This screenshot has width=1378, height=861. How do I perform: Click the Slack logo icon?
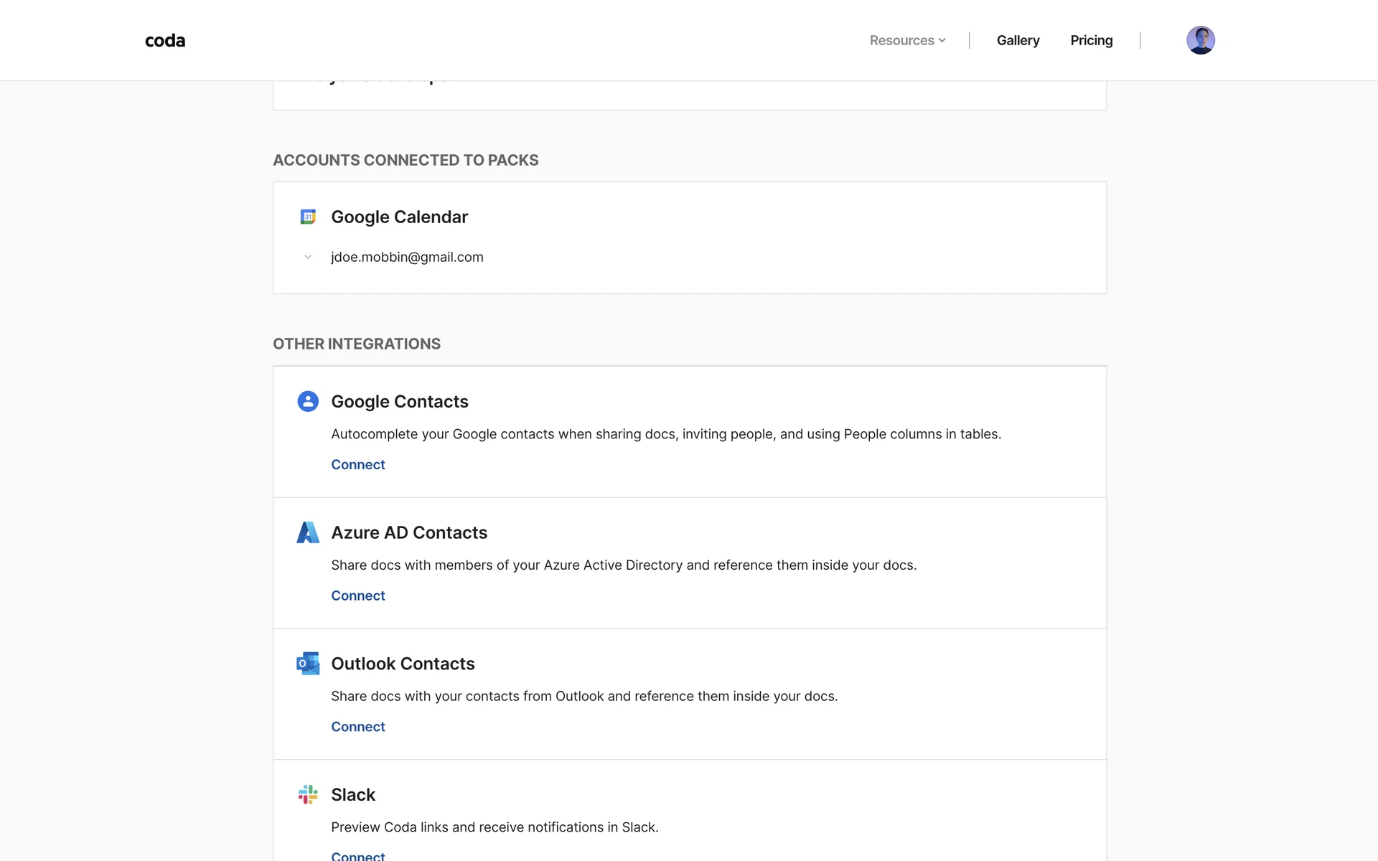click(x=308, y=794)
